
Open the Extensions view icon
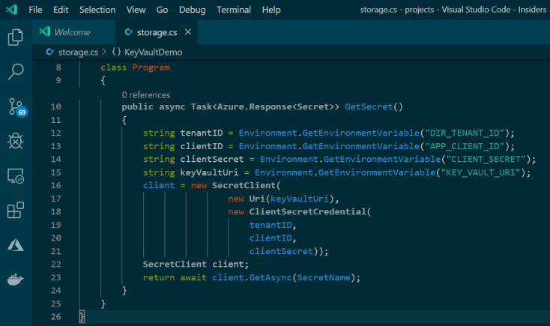(15, 211)
